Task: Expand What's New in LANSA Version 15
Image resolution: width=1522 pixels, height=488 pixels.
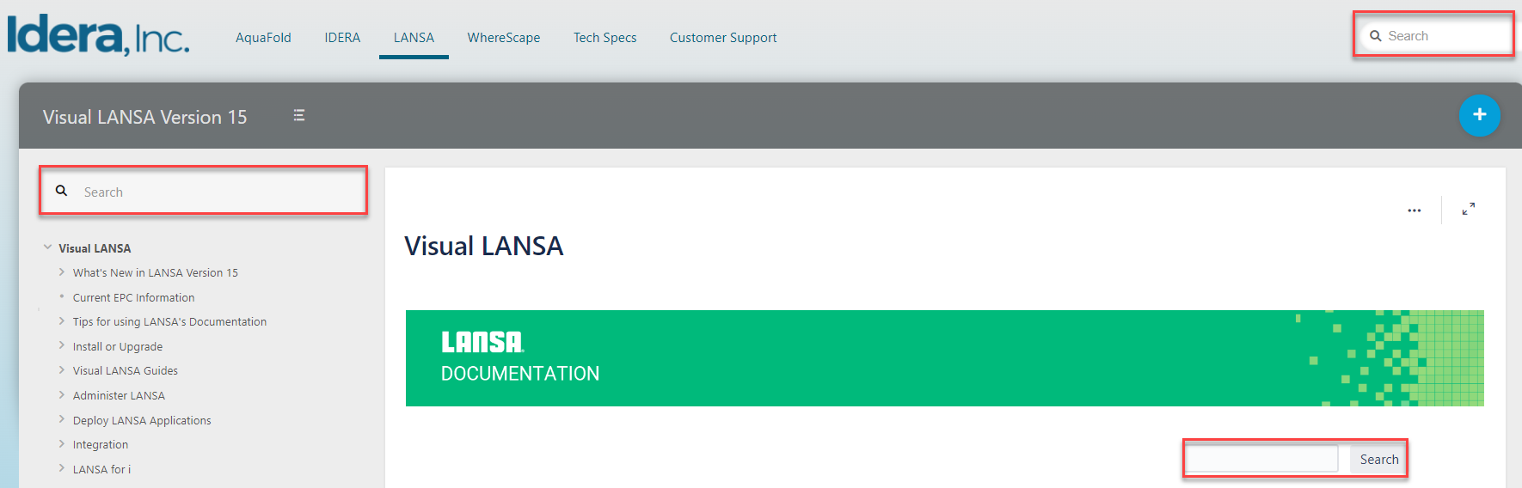Action: (x=62, y=272)
